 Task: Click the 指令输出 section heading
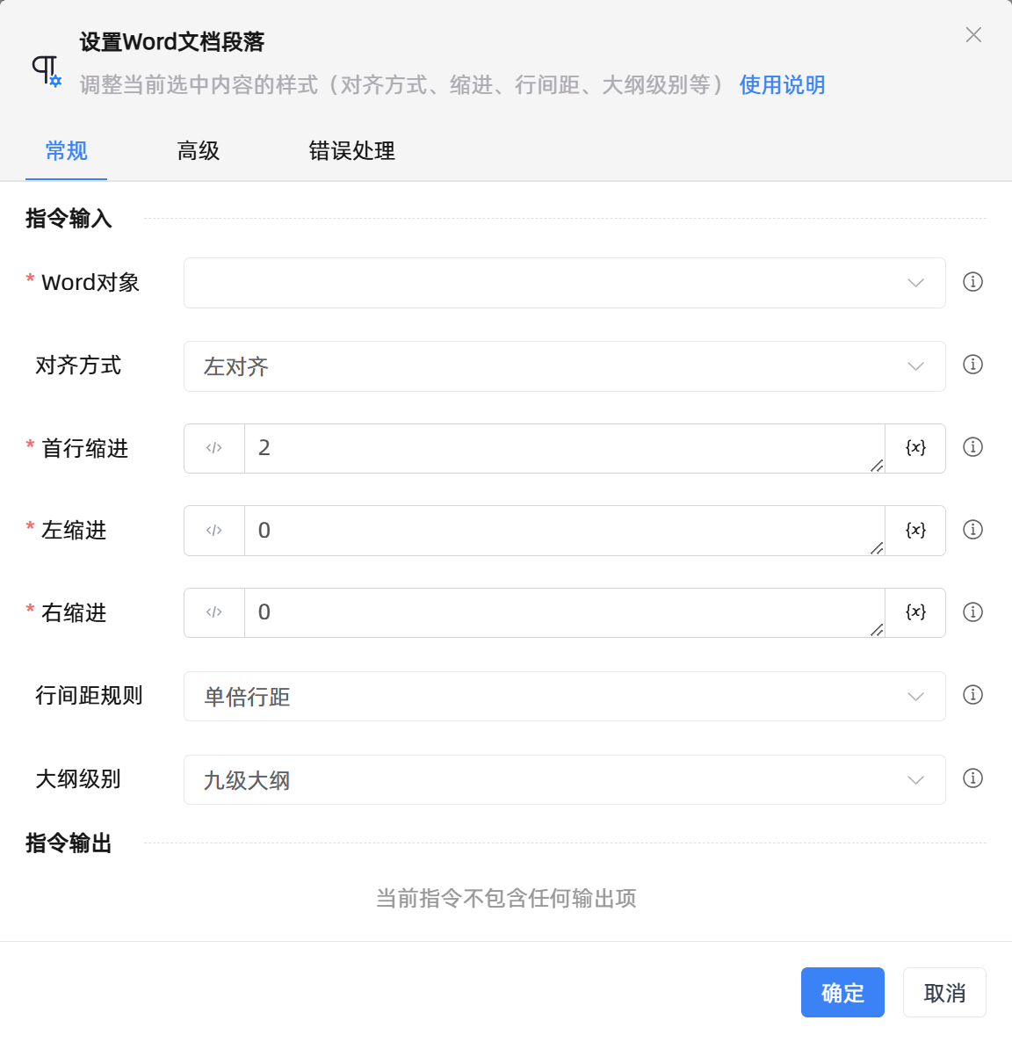point(69,843)
